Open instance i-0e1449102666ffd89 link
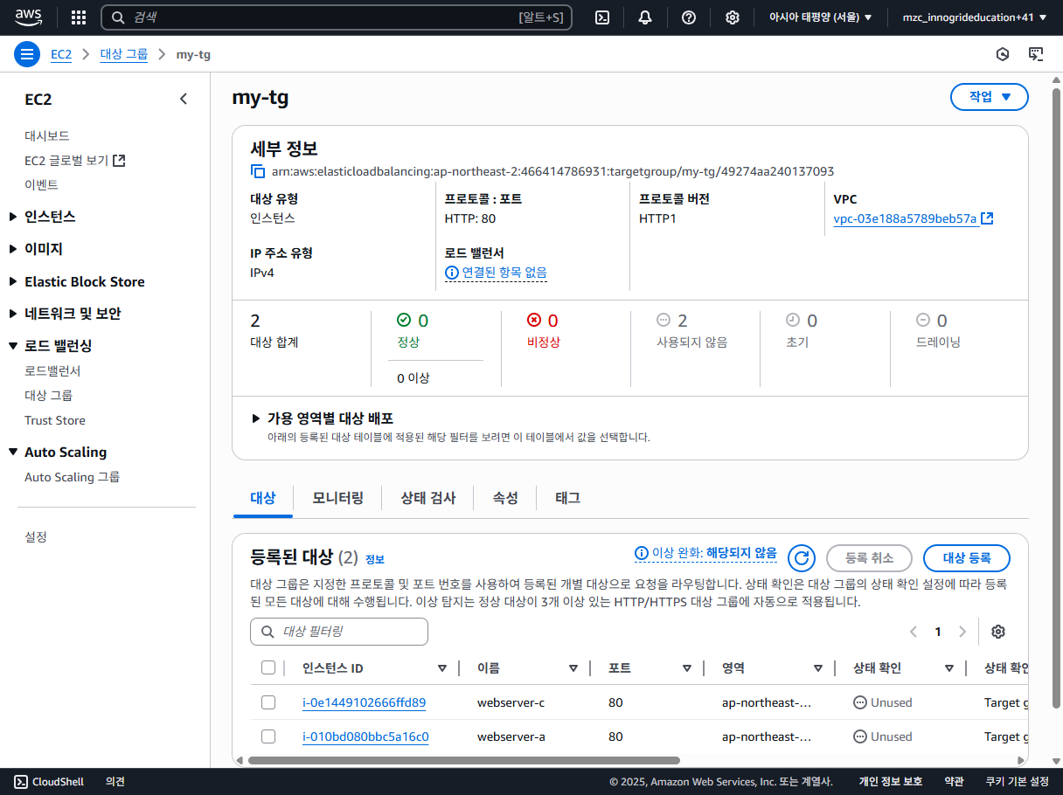This screenshot has height=795, width=1063. click(364, 702)
